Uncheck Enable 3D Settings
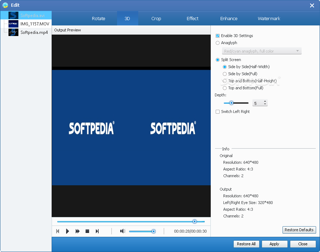This screenshot has height=252, width=320. 217,36
